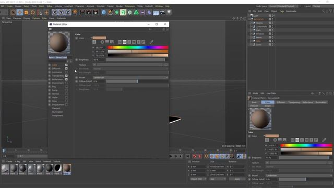This screenshot has height=188, width=334.
Task: Click the Spline Pen tool icon
Action: click(x=110, y=13)
